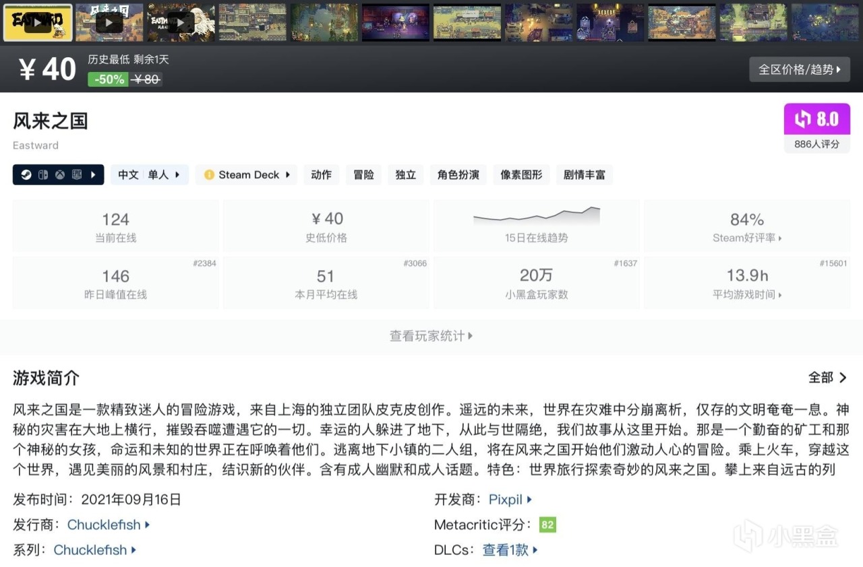This screenshot has width=863, height=567.
Task: Open publisher link 发行商 Chucklefish
Action: (x=109, y=525)
